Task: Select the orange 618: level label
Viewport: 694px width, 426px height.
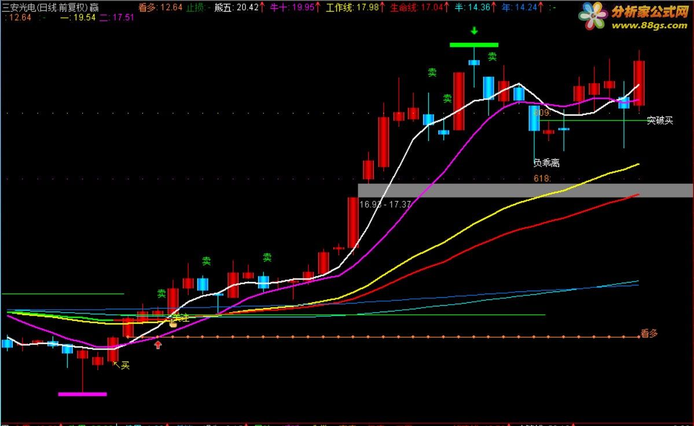Action: point(542,179)
